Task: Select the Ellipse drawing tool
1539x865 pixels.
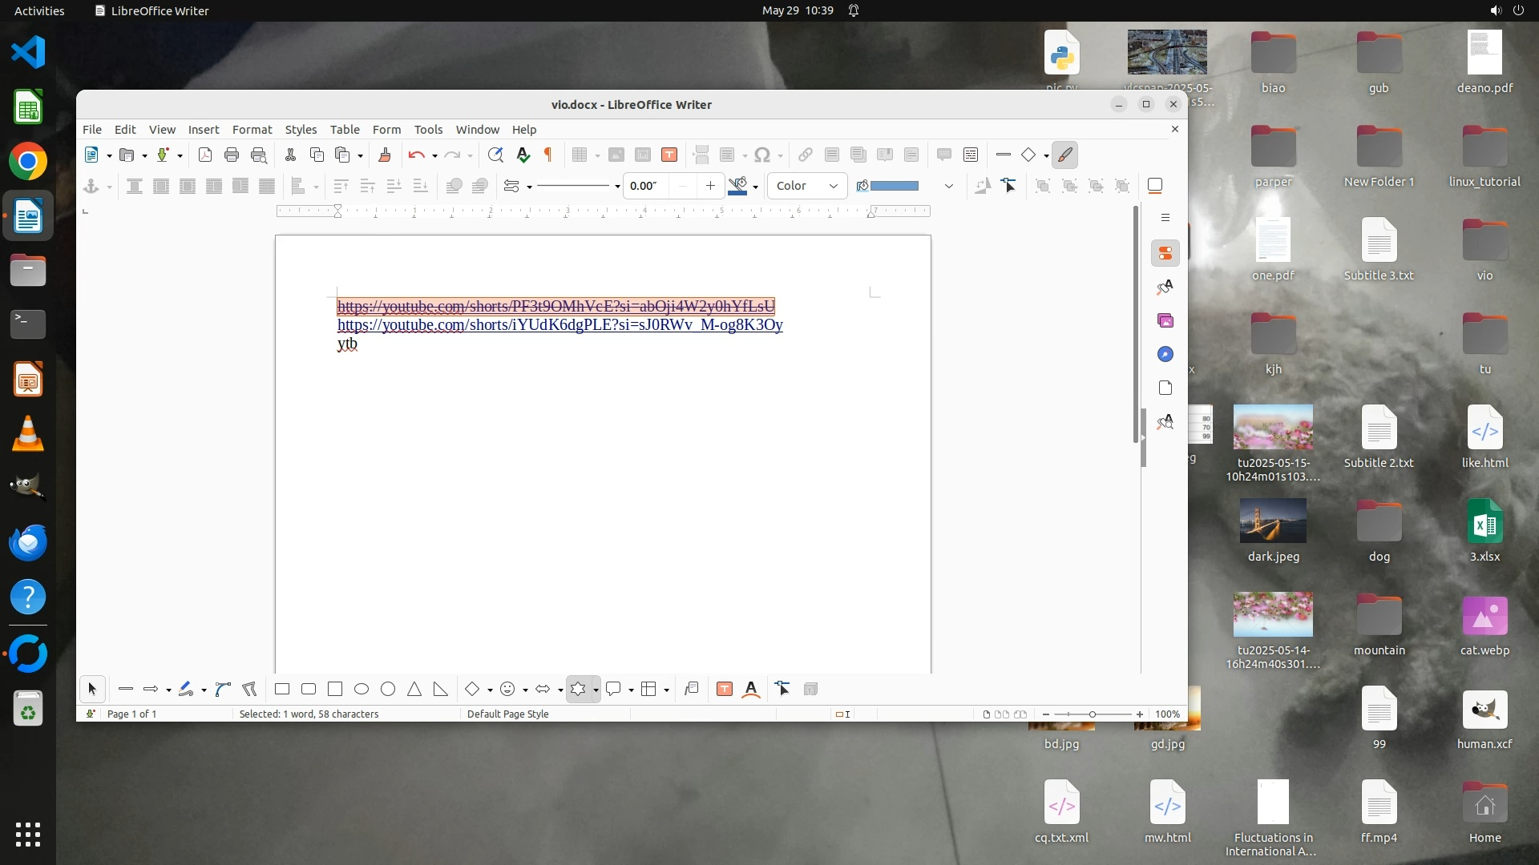Action: [x=362, y=689]
